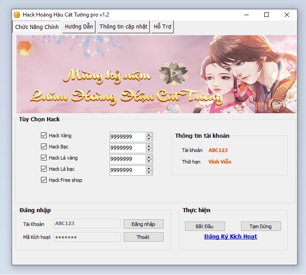Go to the Hỗ Trợ tab
The width and height of the screenshot is (306, 275).
[x=162, y=27]
